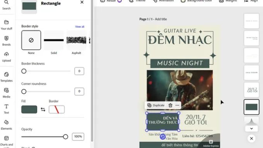Open the more options three-dot menu
The image size is (263, 148).
[x=177, y=105]
